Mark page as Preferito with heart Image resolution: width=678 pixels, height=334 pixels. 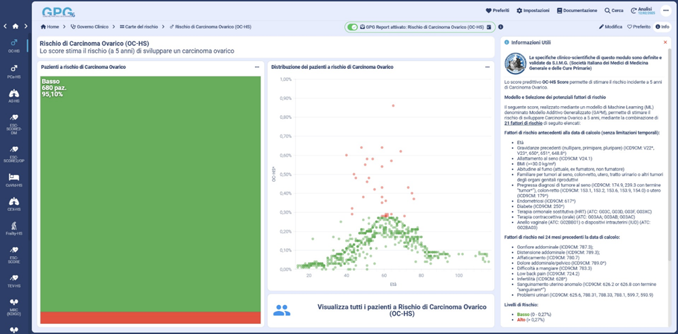pyautogui.click(x=639, y=27)
